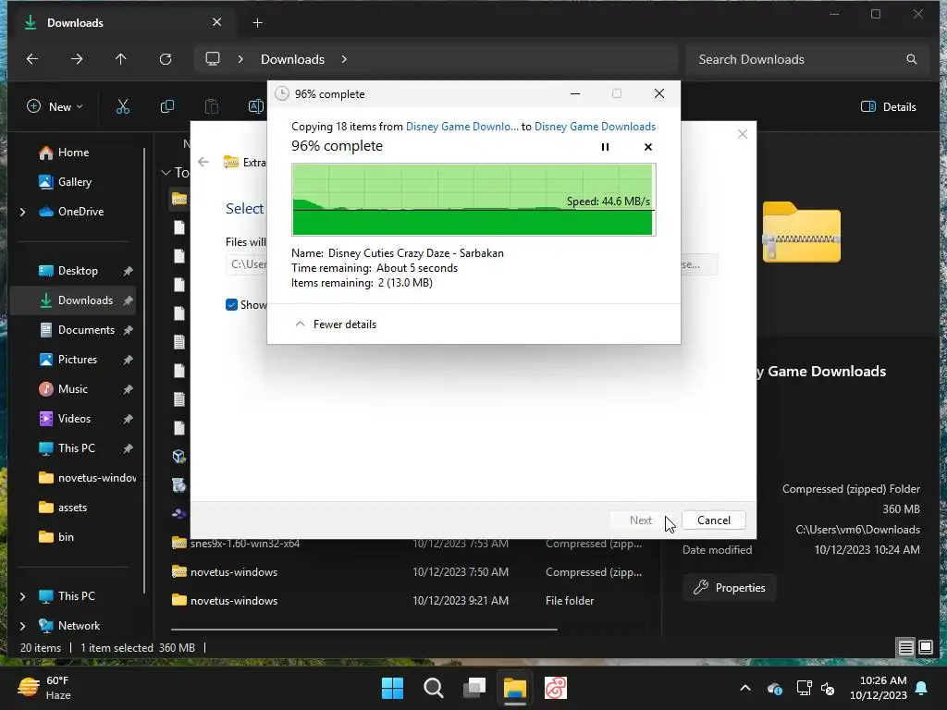Click the Copy toolbar icon
The width and height of the screenshot is (947, 710).
coord(167,107)
